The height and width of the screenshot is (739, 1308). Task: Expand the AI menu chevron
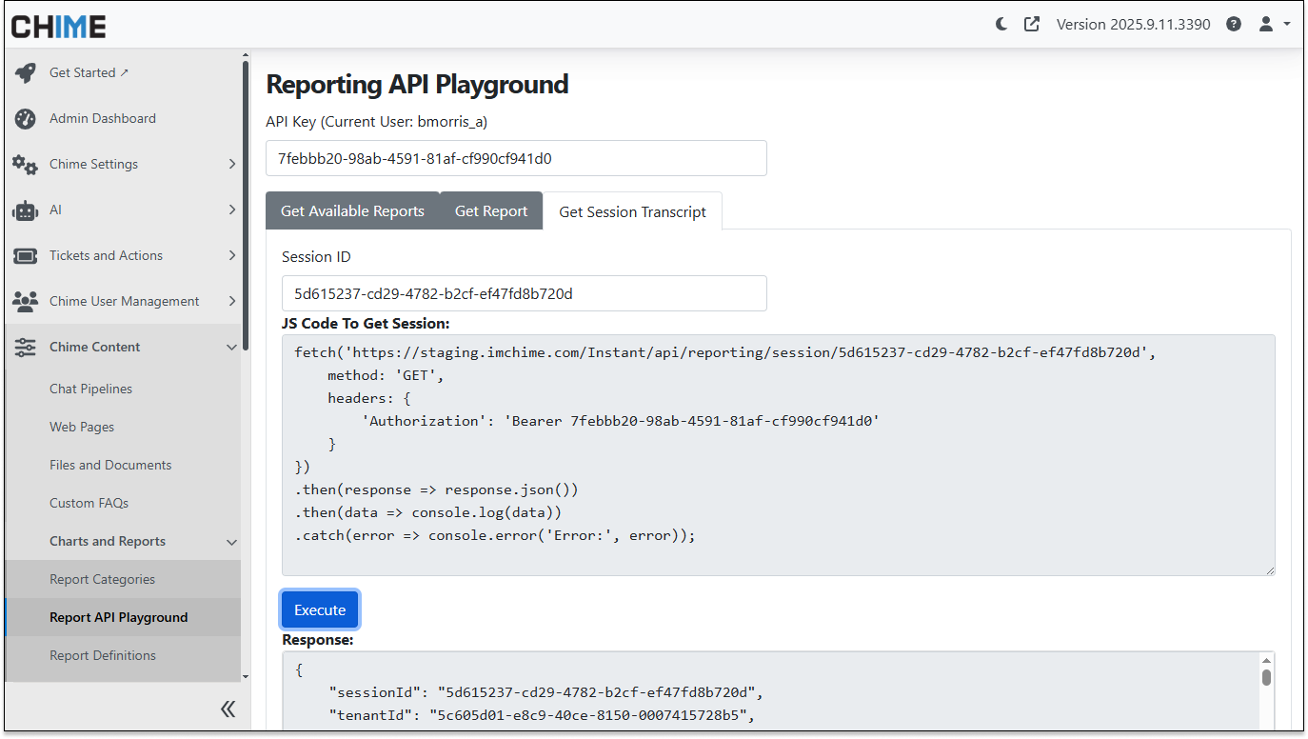[x=231, y=210]
